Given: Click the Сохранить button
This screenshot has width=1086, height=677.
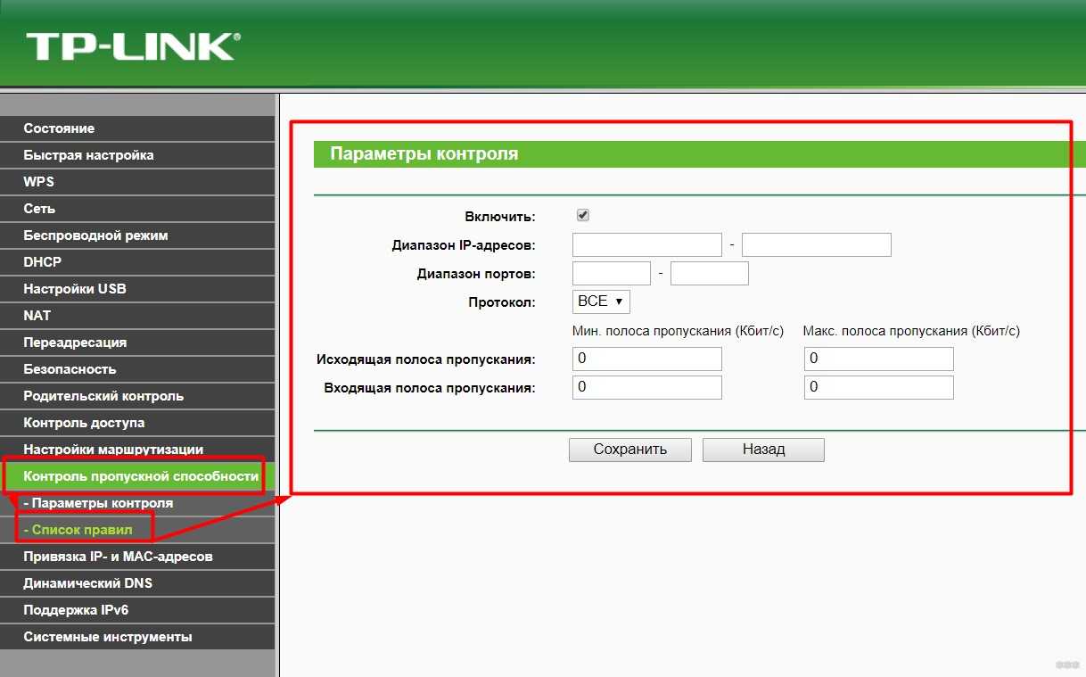Looking at the screenshot, I should 630,450.
